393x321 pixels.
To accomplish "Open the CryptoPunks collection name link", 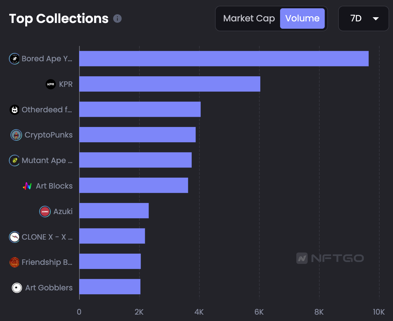I will 48,135.
